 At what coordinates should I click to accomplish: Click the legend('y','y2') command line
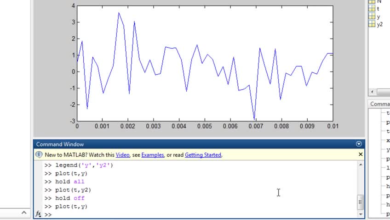[x=84, y=165]
